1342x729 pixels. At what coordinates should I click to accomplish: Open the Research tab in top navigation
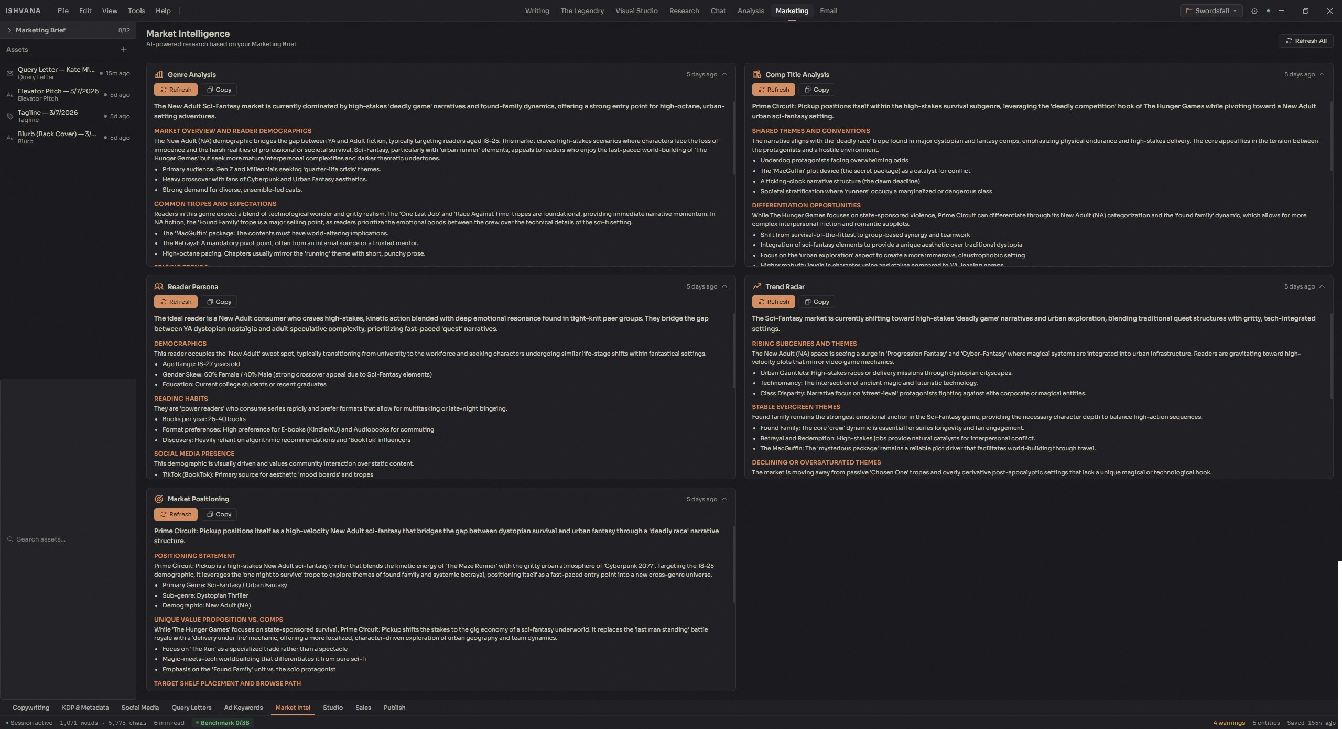[x=684, y=11]
